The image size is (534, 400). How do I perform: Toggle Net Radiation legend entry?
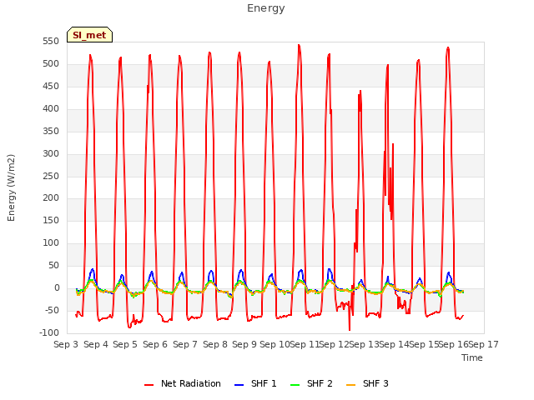tap(183, 383)
